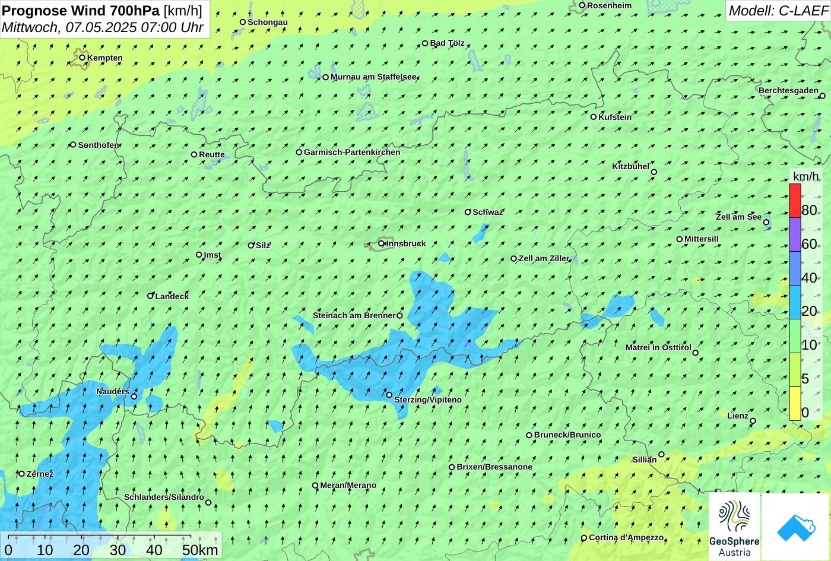This screenshot has width=831, height=561.
Task: Click the Sterzing/Vipiteno marker
Action: (389, 394)
